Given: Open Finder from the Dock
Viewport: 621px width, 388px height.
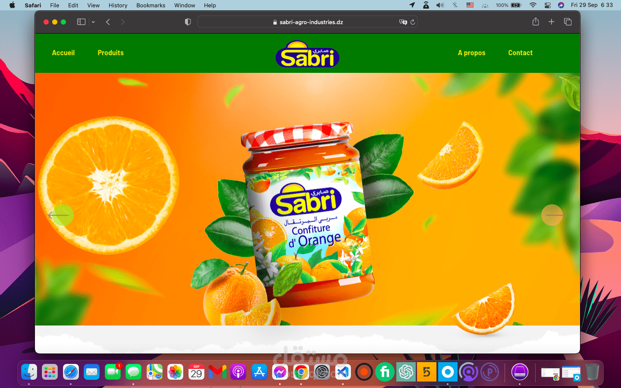Looking at the screenshot, I should (29, 372).
